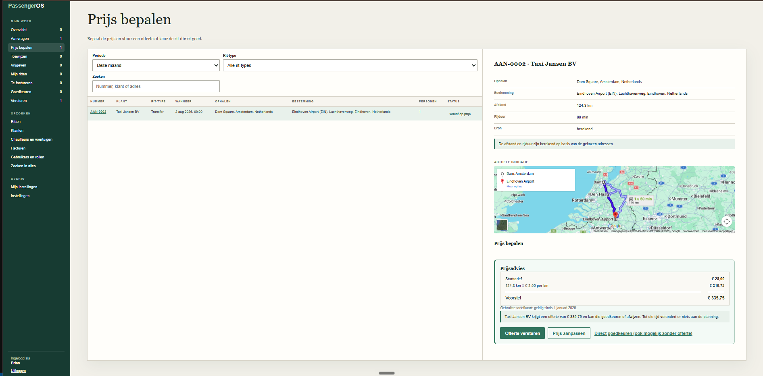Click the 88 min Rijduur value

point(582,117)
